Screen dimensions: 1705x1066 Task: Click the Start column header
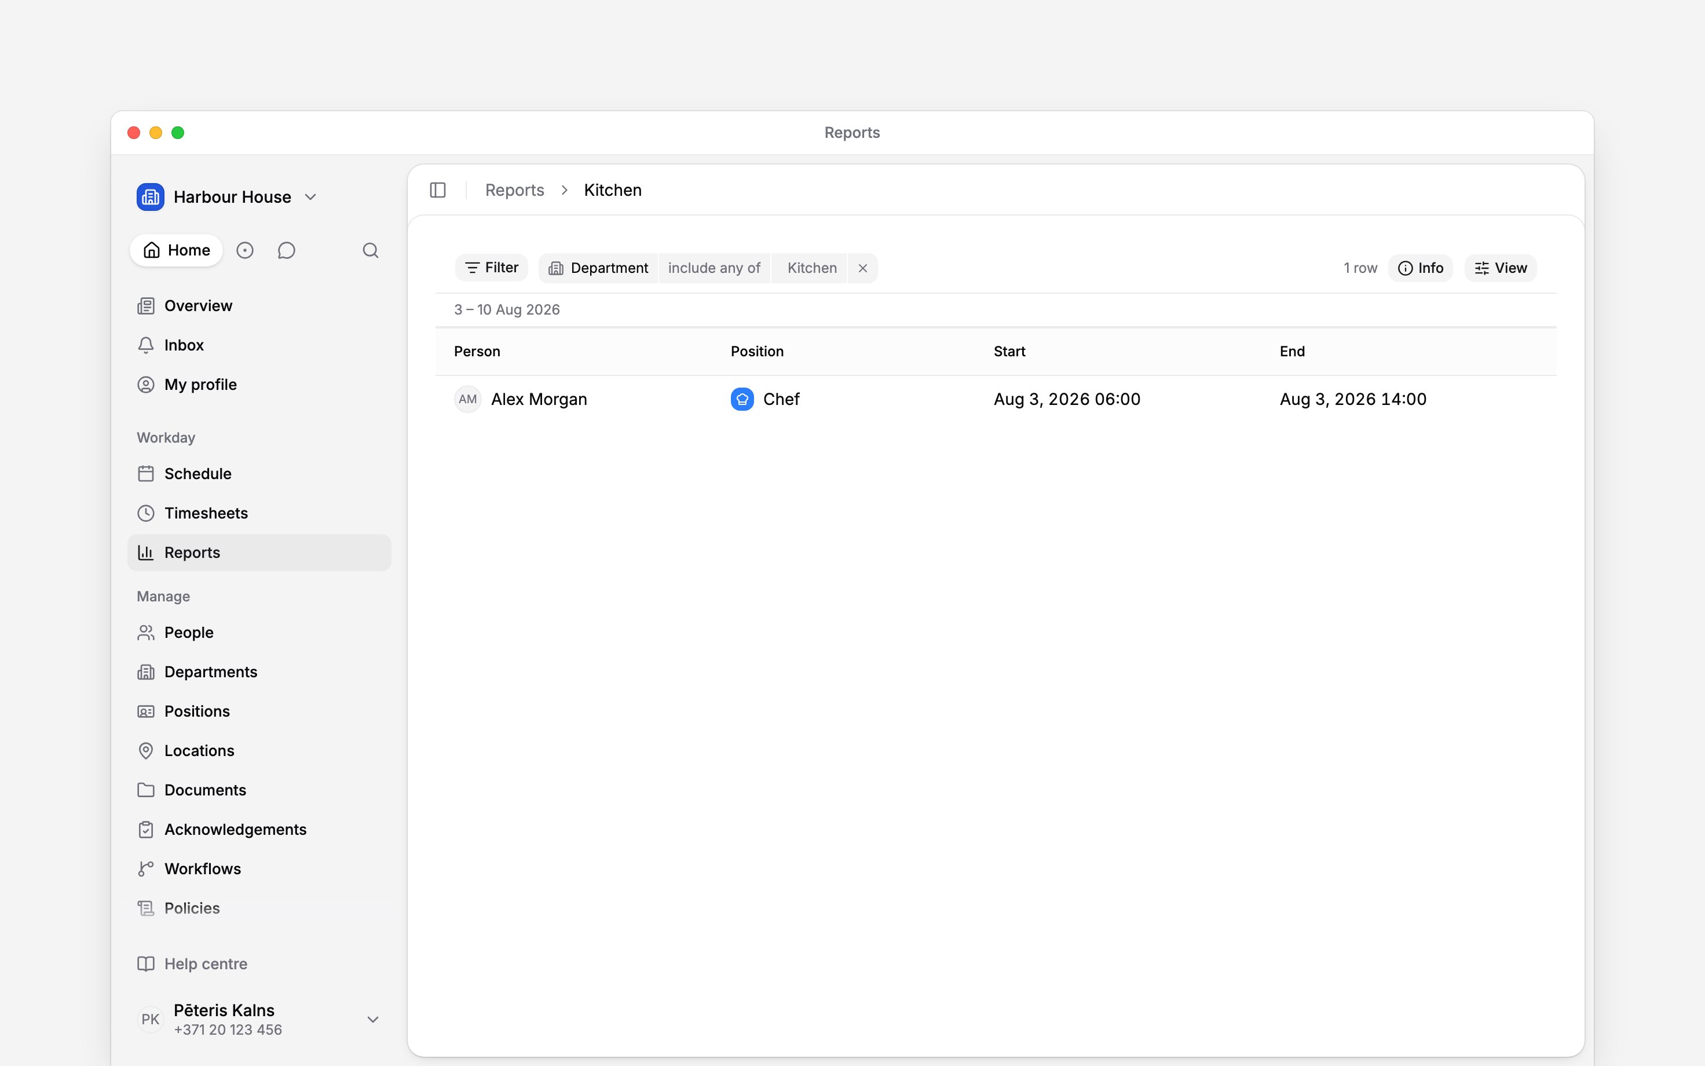(x=1009, y=351)
